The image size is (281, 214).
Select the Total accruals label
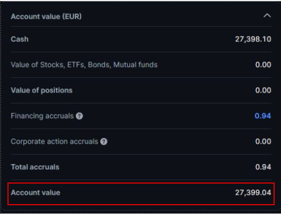click(35, 167)
